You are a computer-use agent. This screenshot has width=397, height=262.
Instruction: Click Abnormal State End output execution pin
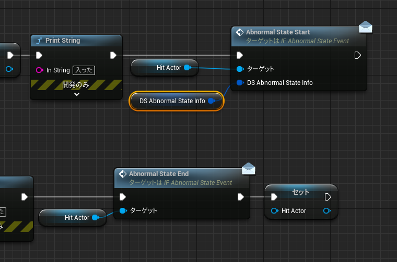[x=241, y=197]
